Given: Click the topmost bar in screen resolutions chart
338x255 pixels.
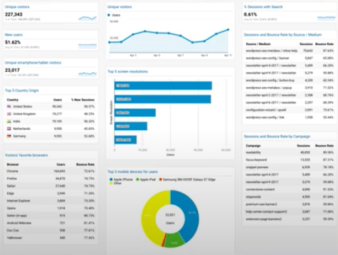Looking at the screenshot, I should pos(163,86).
